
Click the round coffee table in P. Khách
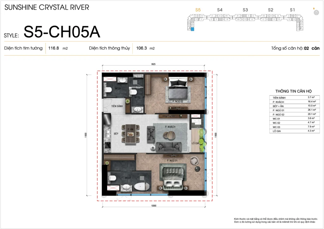click(169, 135)
